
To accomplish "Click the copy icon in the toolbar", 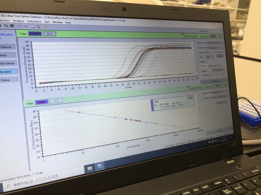I will pyautogui.click(x=6, y=26).
